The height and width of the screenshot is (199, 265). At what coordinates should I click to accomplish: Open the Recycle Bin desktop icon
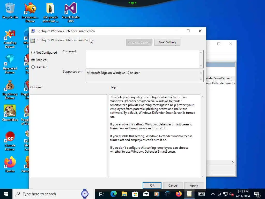click(10, 11)
